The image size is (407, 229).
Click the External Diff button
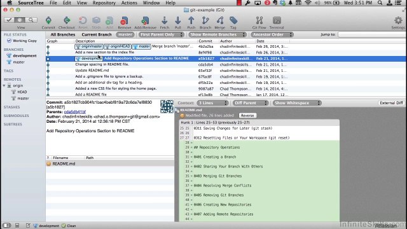click(x=391, y=103)
